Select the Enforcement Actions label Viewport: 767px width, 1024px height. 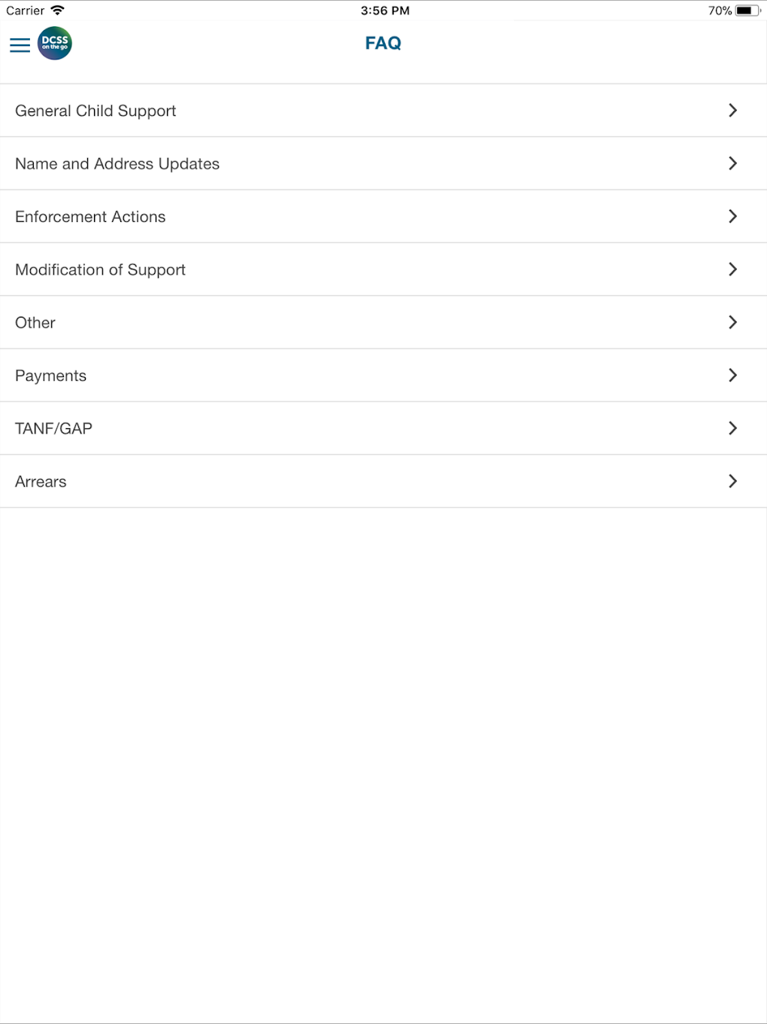point(90,217)
